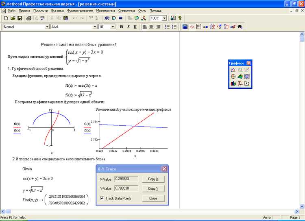The width and height of the screenshot is (305, 221).
Task: Open the Boolean palette icon
Action: (x=219, y=27)
